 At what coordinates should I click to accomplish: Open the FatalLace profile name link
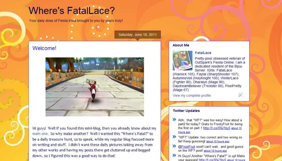(203, 53)
